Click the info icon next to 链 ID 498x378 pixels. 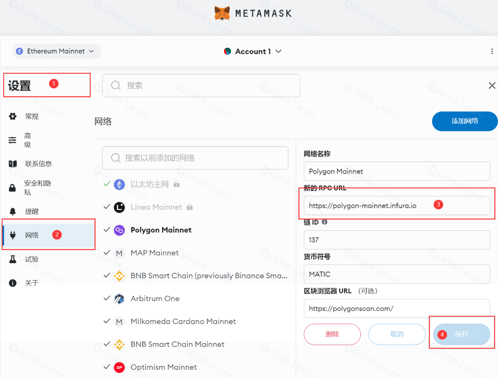[325, 222]
